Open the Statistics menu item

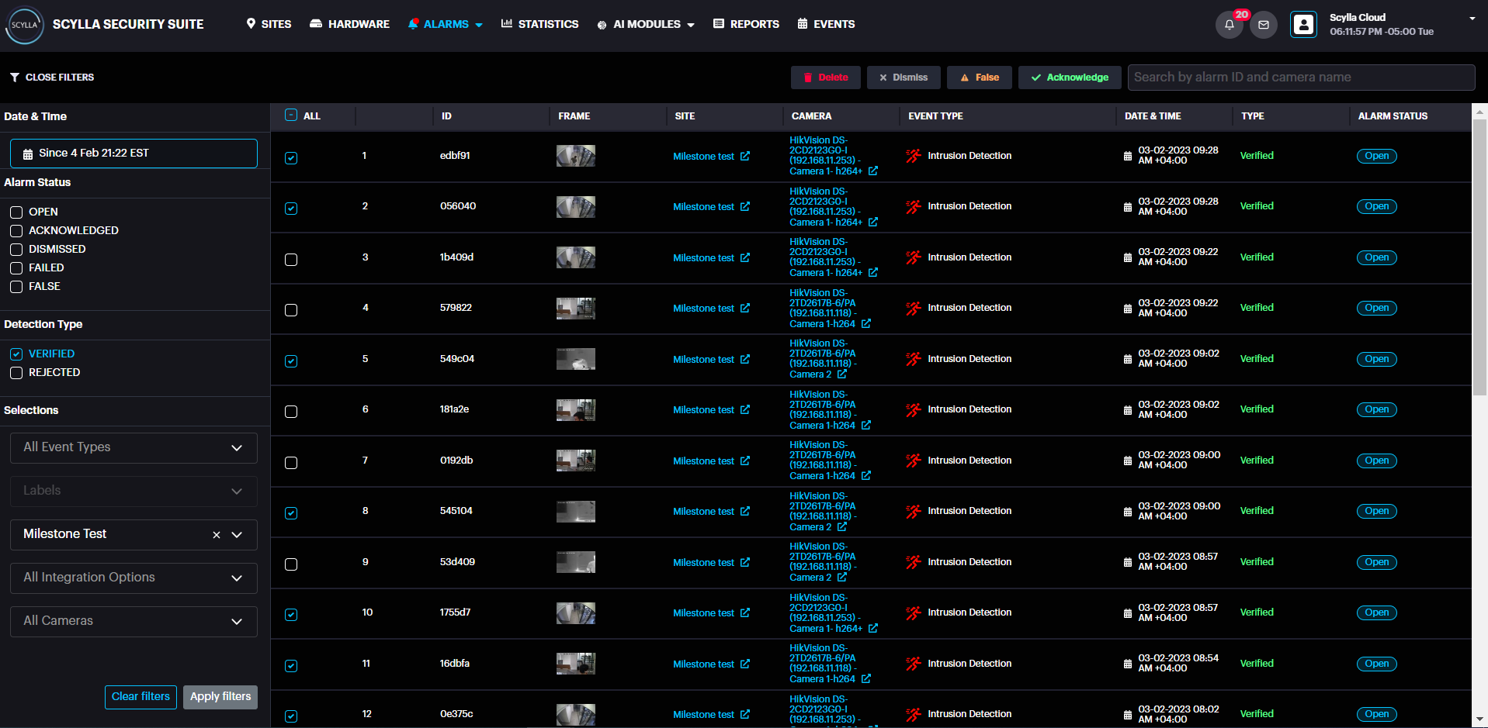(539, 24)
